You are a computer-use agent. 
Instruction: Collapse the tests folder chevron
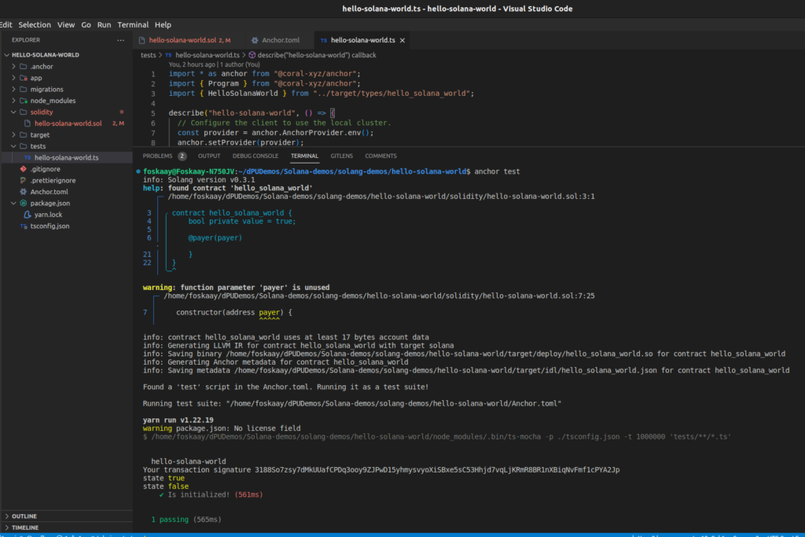point(14,146)
